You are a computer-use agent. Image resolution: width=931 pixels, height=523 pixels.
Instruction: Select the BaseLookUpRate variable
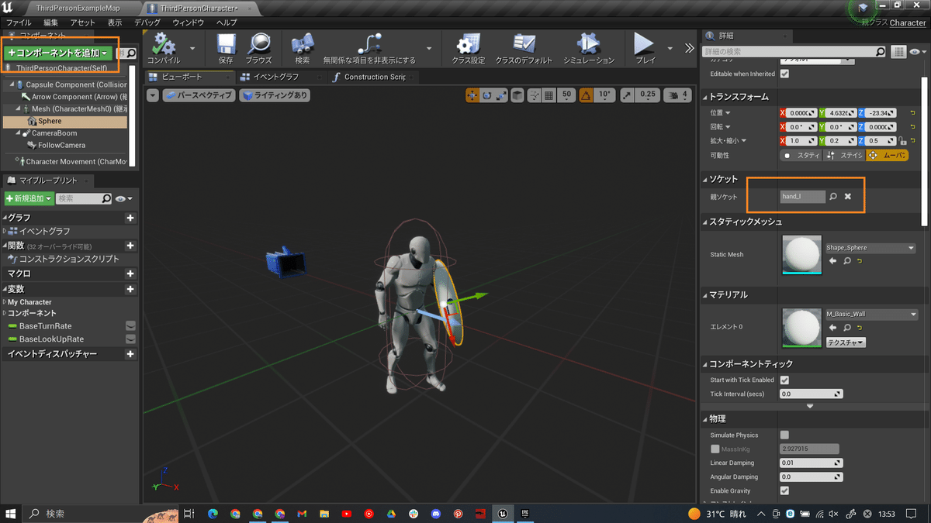click(x=51, y=339)
